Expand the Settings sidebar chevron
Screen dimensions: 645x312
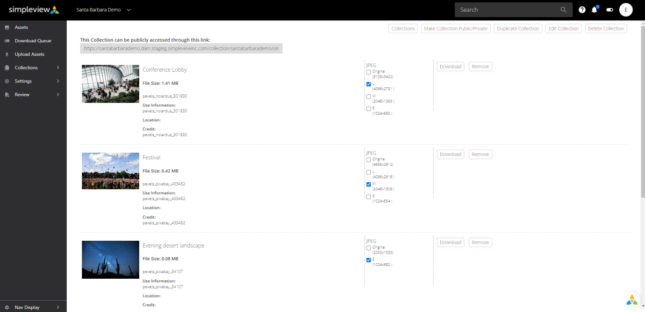click(x=58, y=81)
